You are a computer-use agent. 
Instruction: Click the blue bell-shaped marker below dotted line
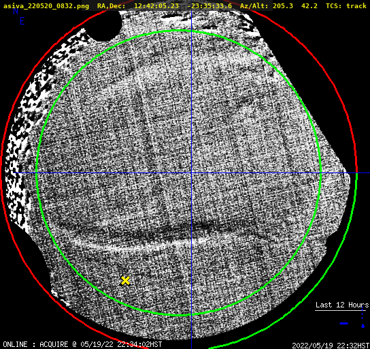coord(363,326)
